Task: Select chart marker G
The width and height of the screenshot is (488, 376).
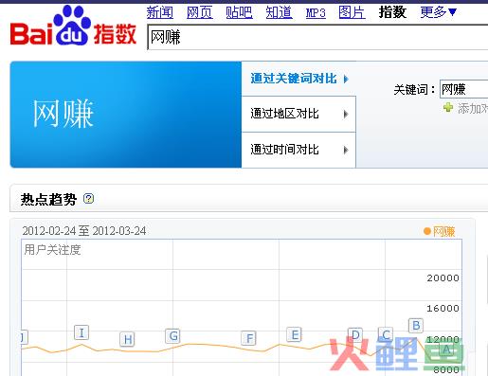Action: pyautogui.click(x=173, y=336)
